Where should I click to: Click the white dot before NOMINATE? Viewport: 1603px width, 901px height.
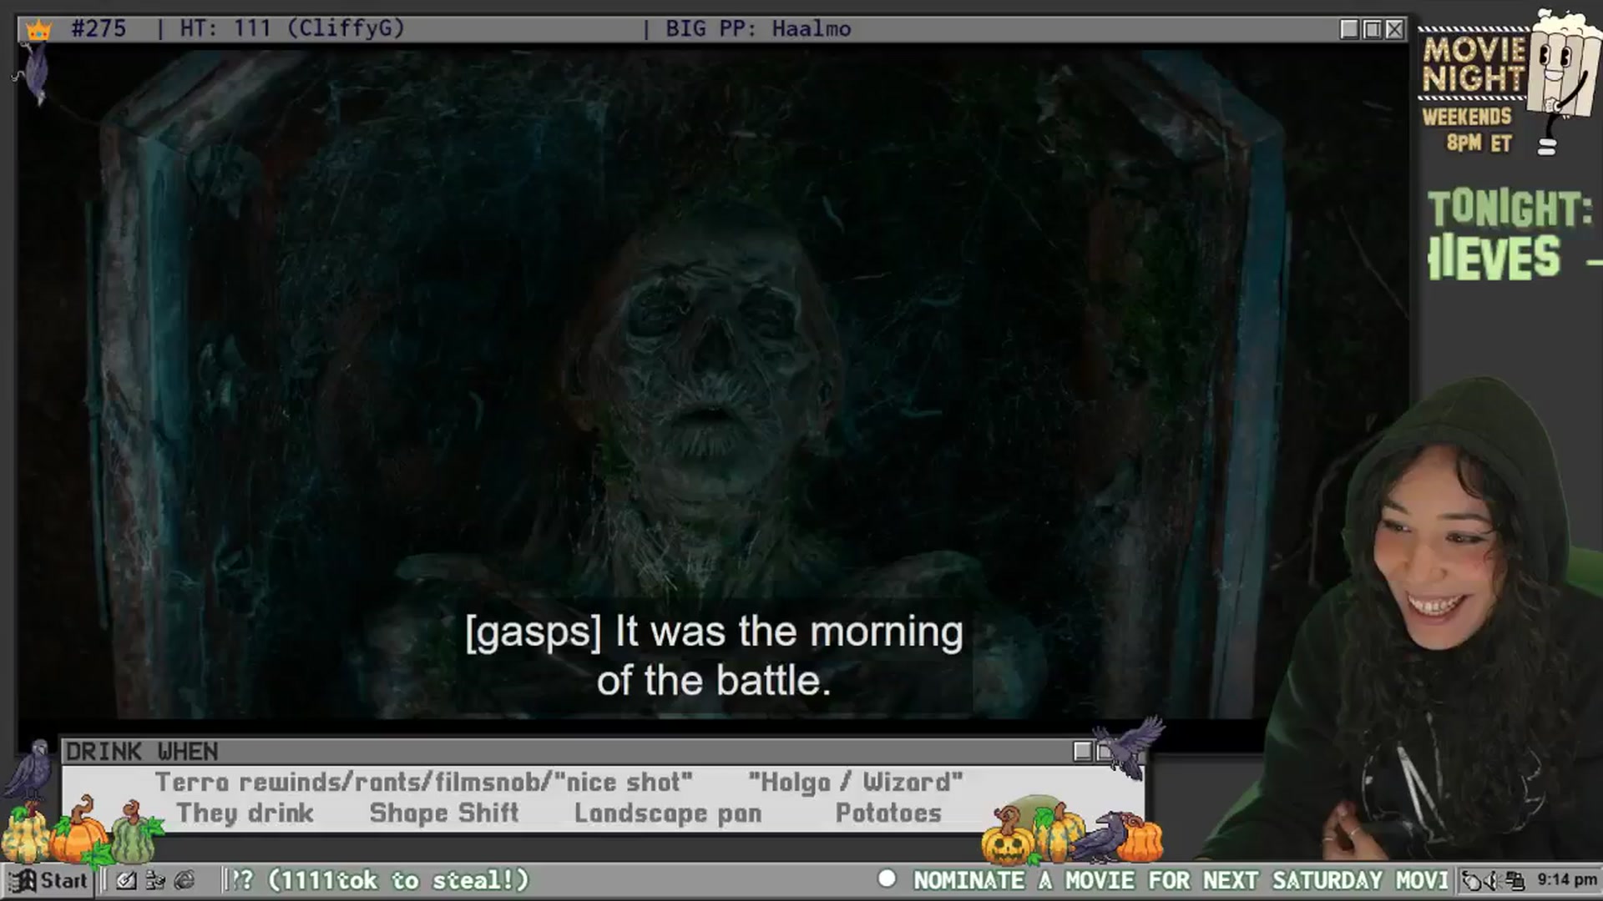pyautogui.click(x=887, y=878)
